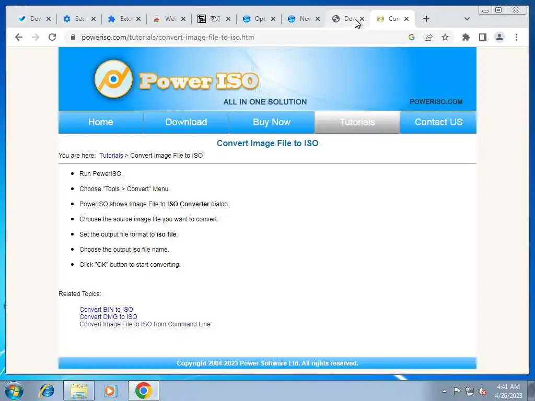The image size is (535, 401).
Task: Open the Buy Now navigation menu
Action: point(272,122)
